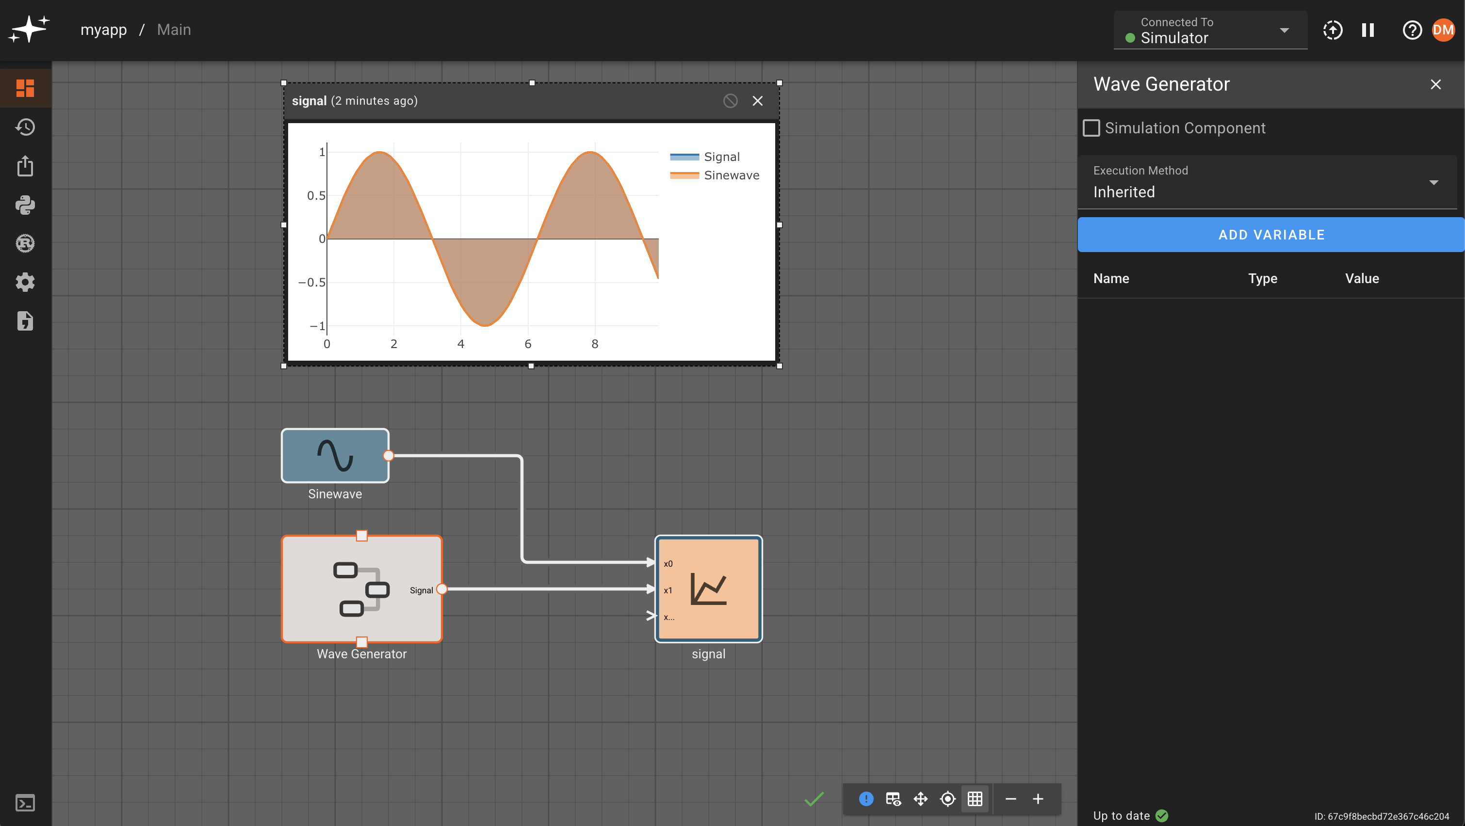Viewport: 1465px width, 826px height.
Task: Open the History sidebar icon
Action: [x=25, y=127]
